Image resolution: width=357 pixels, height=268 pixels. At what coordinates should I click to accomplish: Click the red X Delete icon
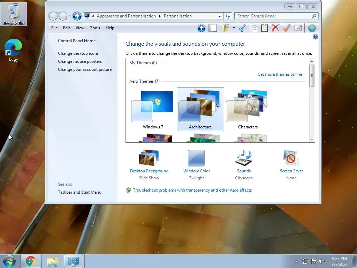point(275,28)
